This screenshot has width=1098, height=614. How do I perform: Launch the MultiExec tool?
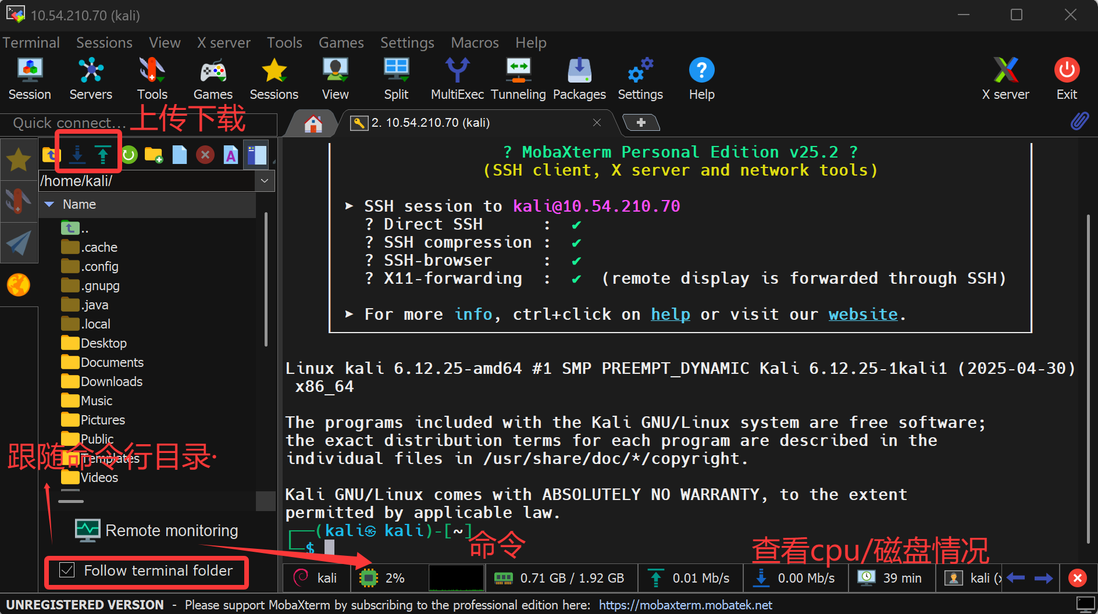click(x=457, y=77)
